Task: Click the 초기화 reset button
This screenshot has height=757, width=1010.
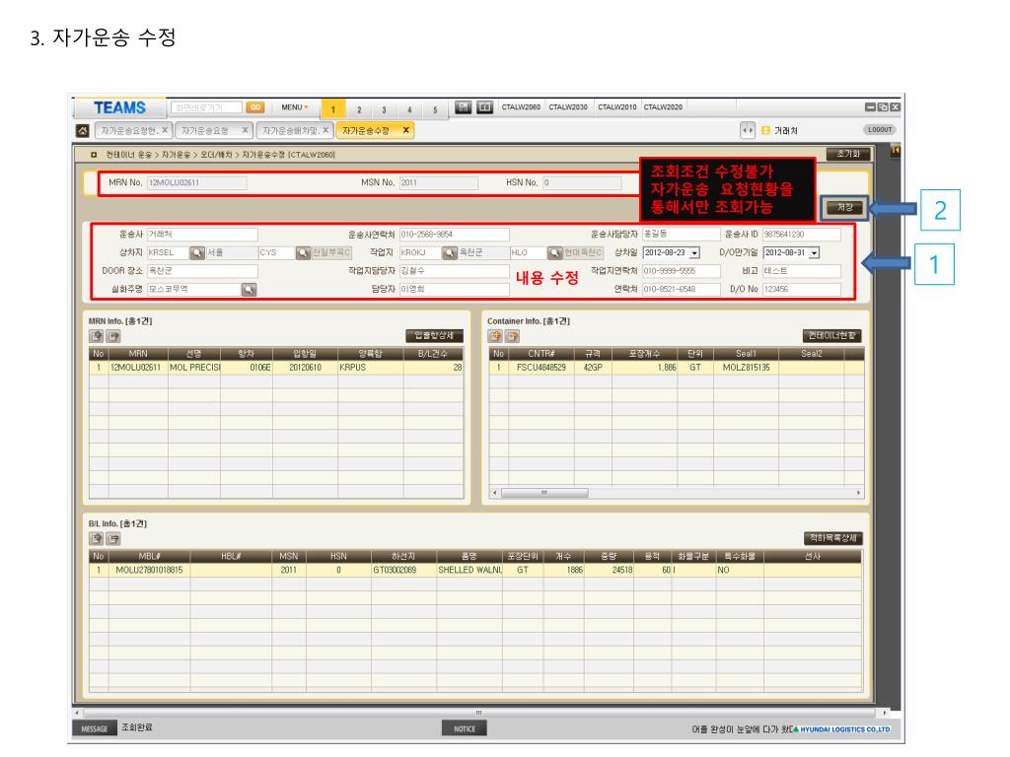Action: [848, 154]
